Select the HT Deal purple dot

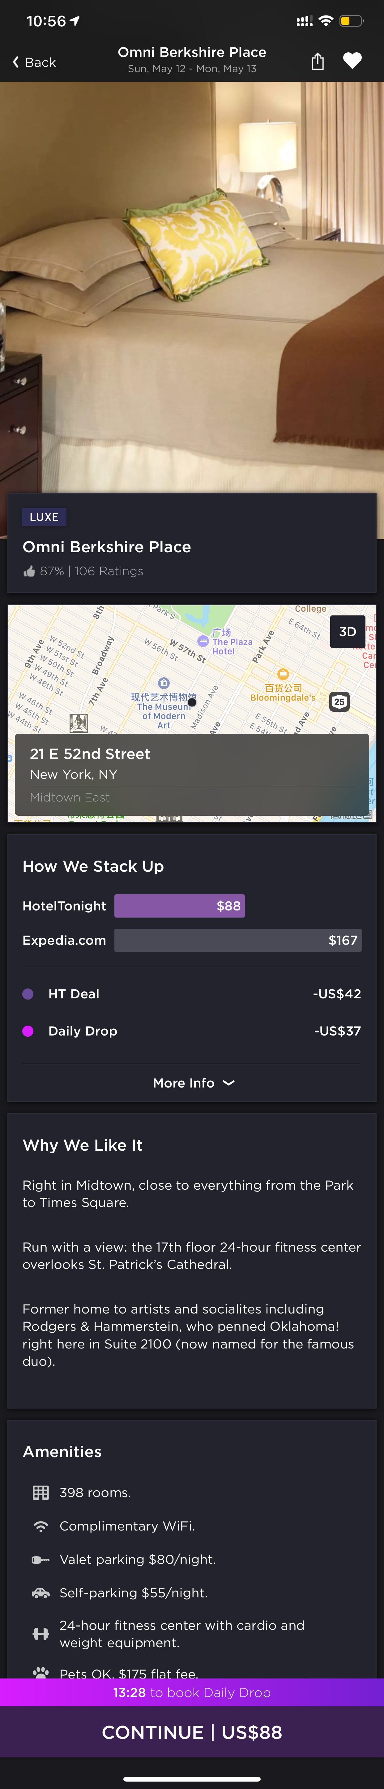[x=28, y=994]
